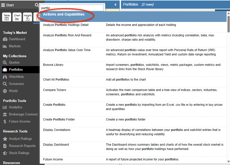The image size is (230, 165).
Task: Select Analyze Portfolio Holdings Detail result
Action: pyautogui.click(x=133, y=27)
